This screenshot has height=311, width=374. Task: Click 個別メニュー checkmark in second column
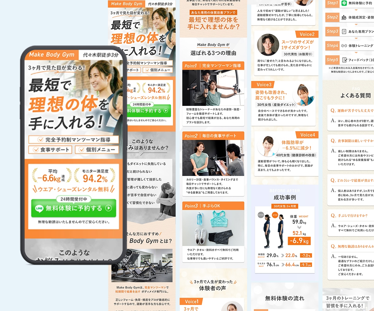tap(147, 70)
